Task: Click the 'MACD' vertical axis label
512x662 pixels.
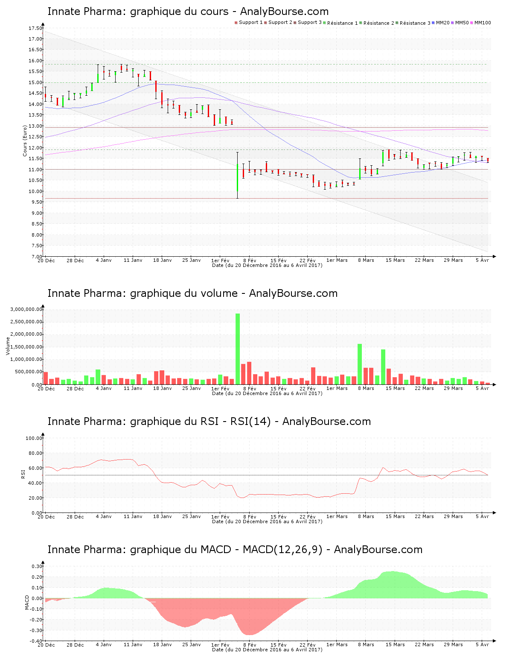Action: click(x=27, y=602)
